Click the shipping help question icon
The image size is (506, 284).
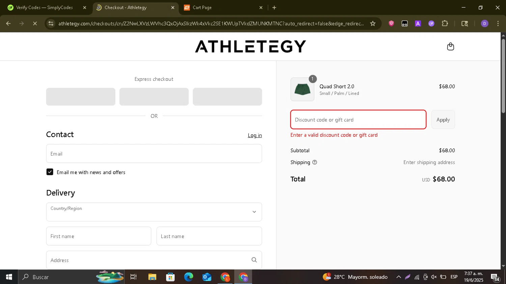[x=315, y=162]
